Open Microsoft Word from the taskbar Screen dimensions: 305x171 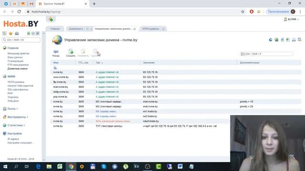click(x=180, y=167)
